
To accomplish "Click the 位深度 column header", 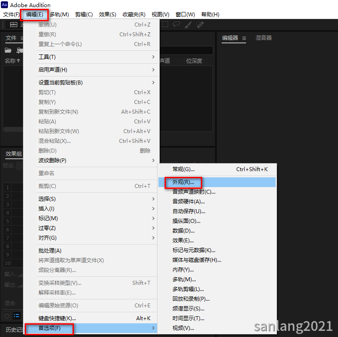I will click(194, 61).
